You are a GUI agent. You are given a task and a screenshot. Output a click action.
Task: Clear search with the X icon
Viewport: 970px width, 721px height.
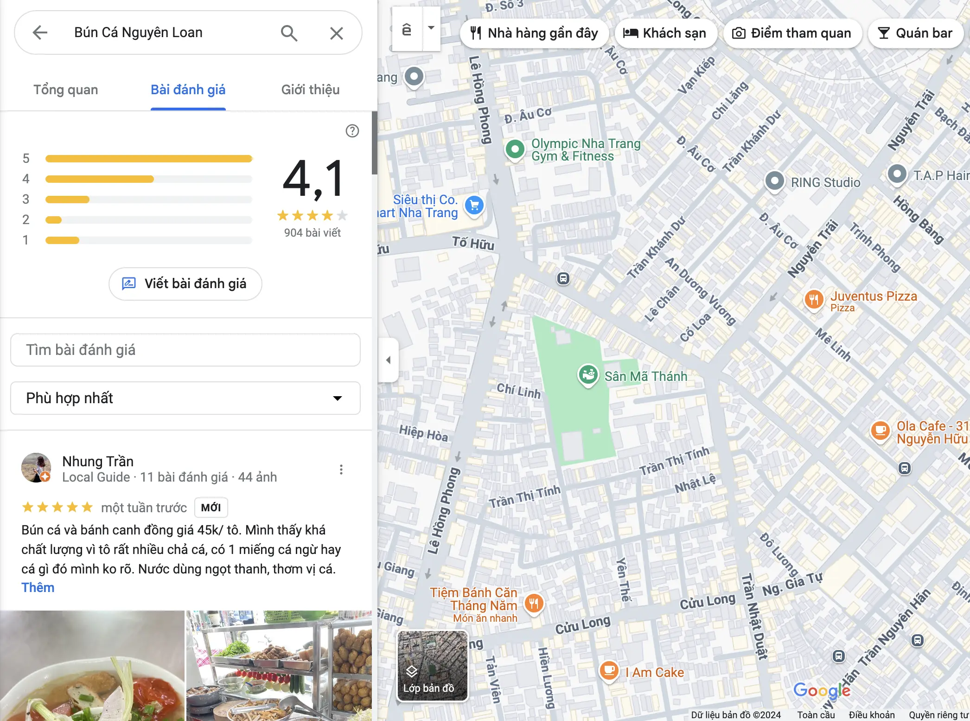(x=337, y=33)
